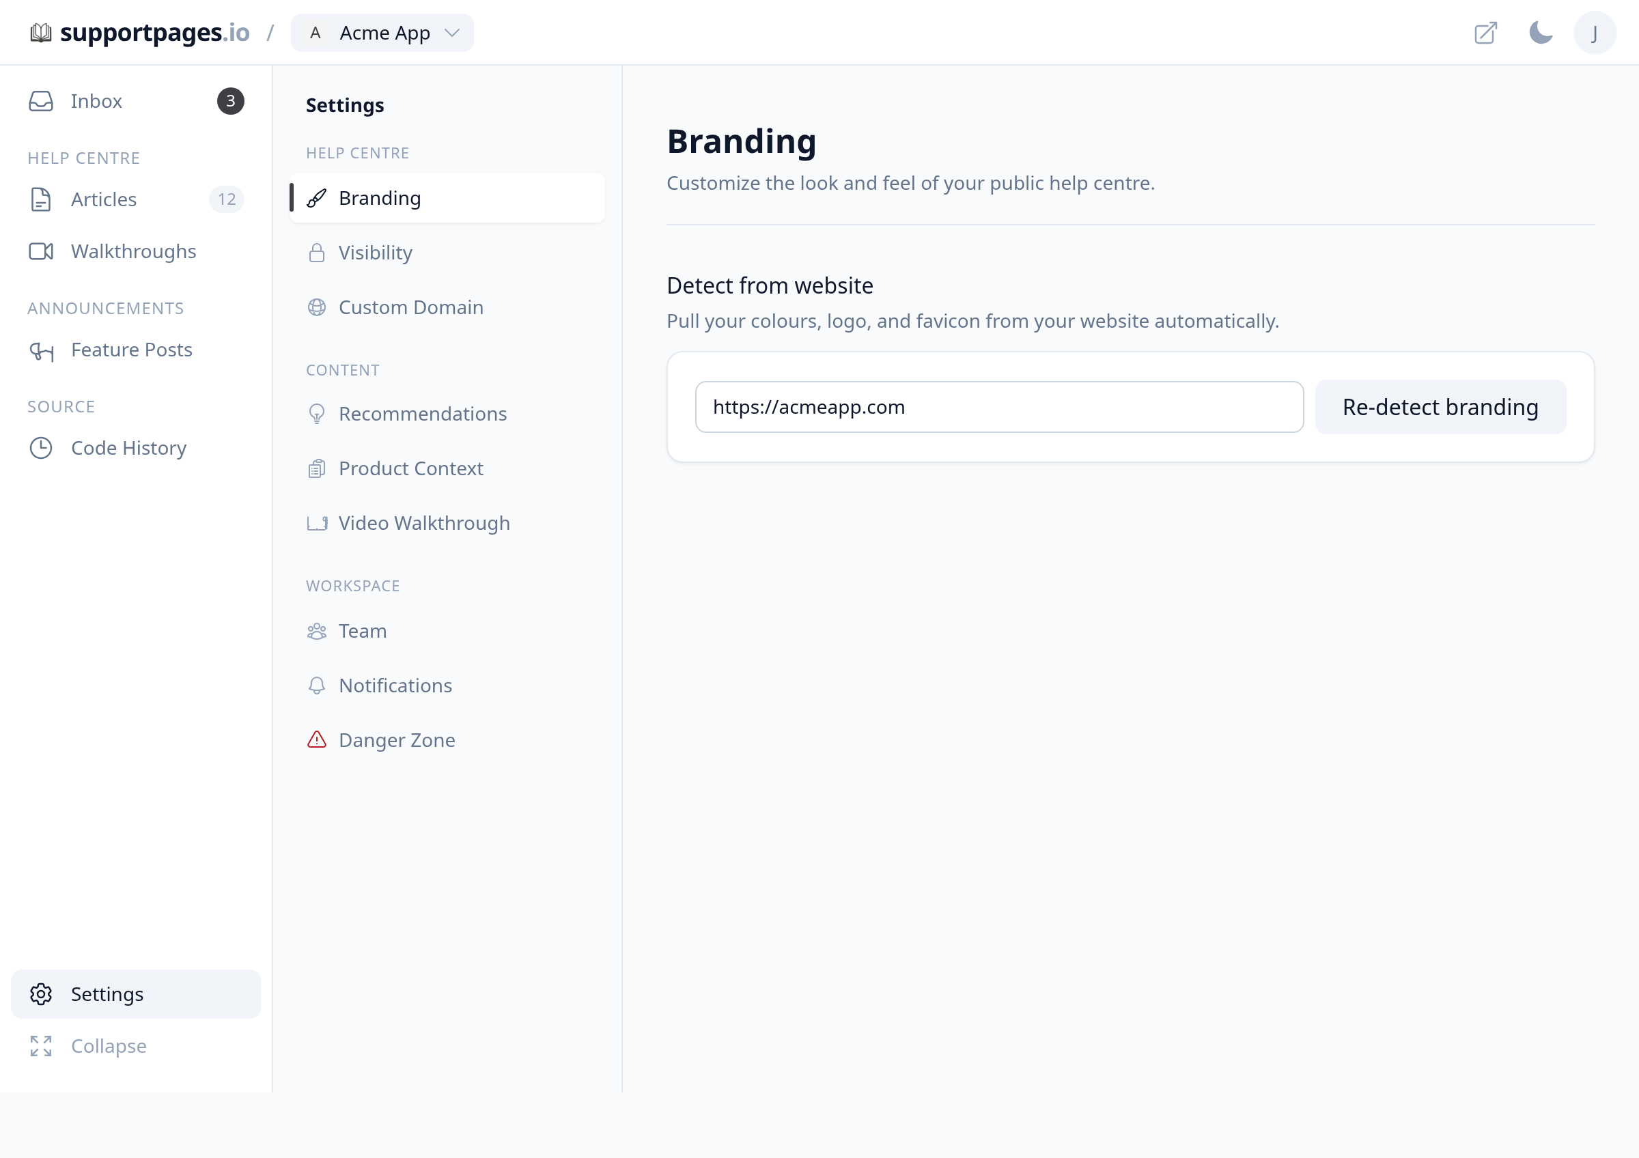The height and width of the screenshot is (1158, 1639).
Task: Open Video Walkthrough settings
Action: coord(447,523)
